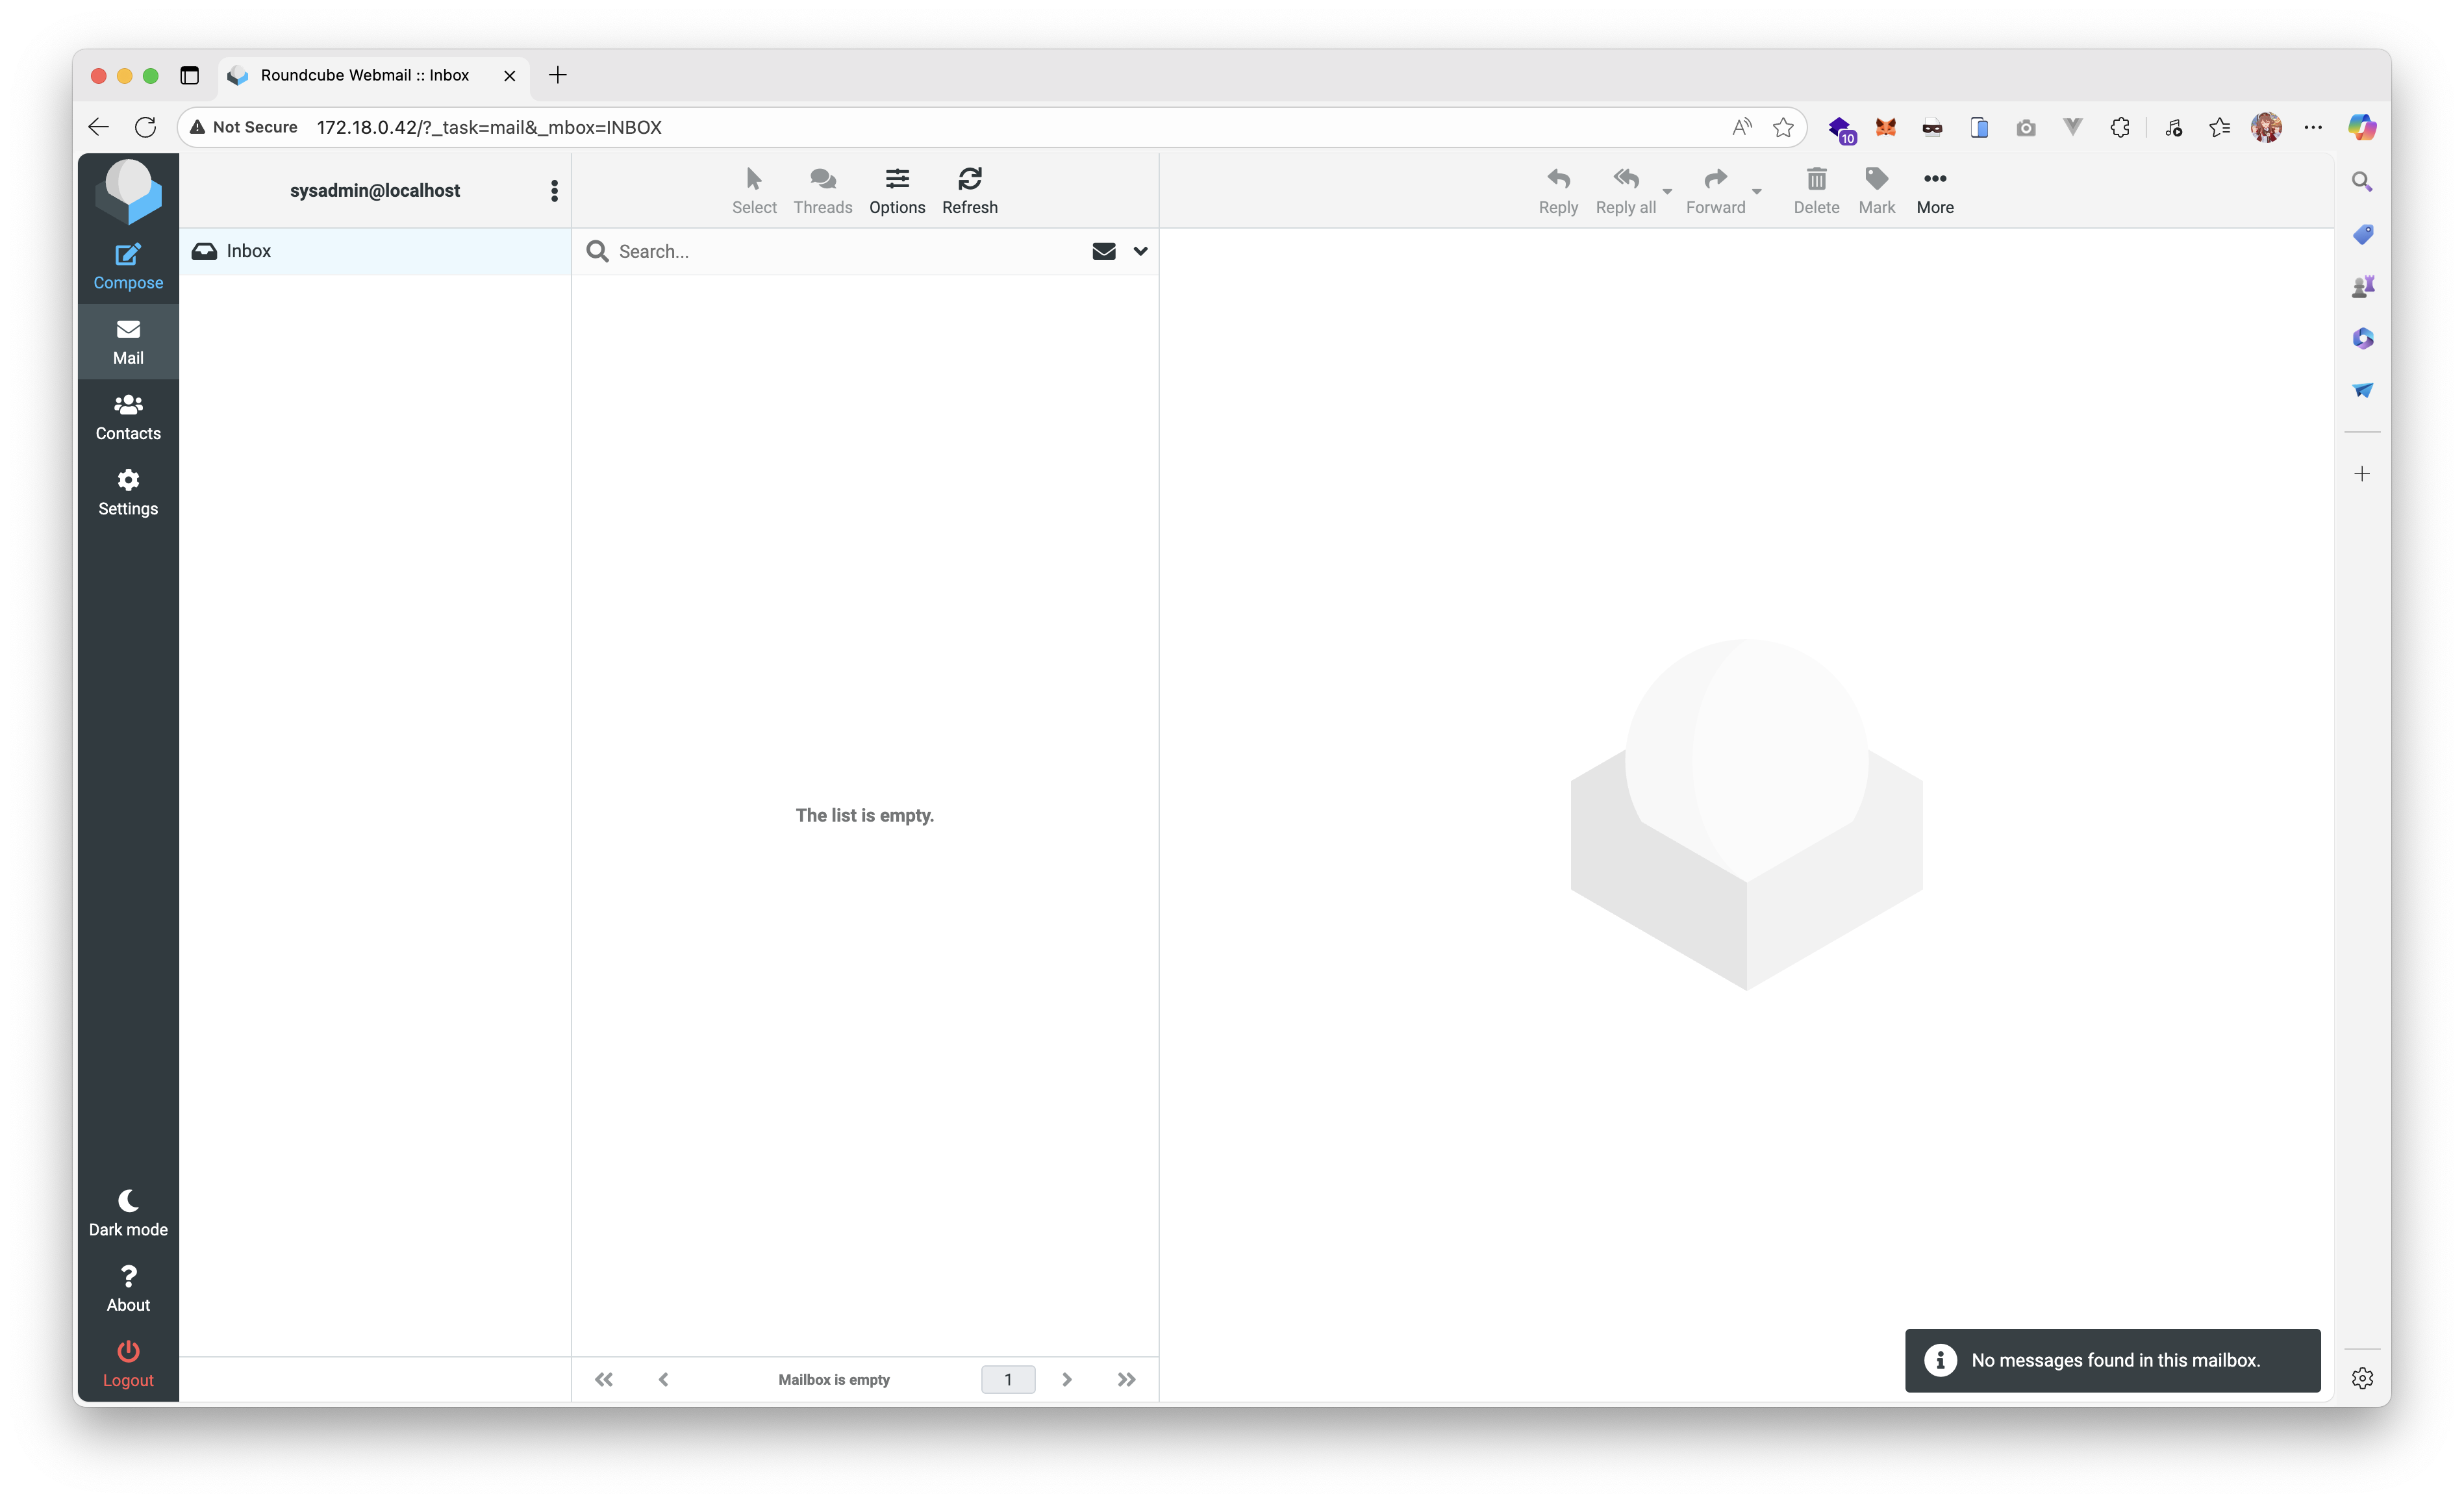Open the Forward options dropdown arrow
The image size is (2464, 1503).
click(1756, 191)
